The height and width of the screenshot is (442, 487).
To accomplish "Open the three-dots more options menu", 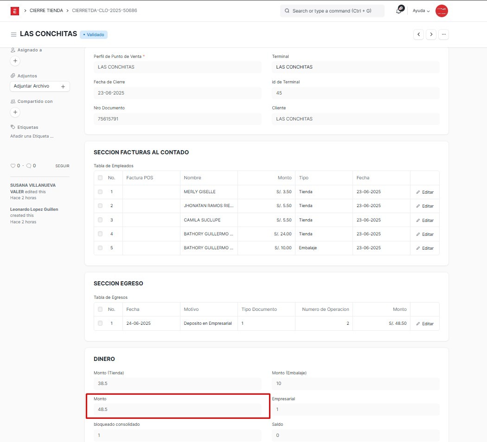I will click(444, 34).
